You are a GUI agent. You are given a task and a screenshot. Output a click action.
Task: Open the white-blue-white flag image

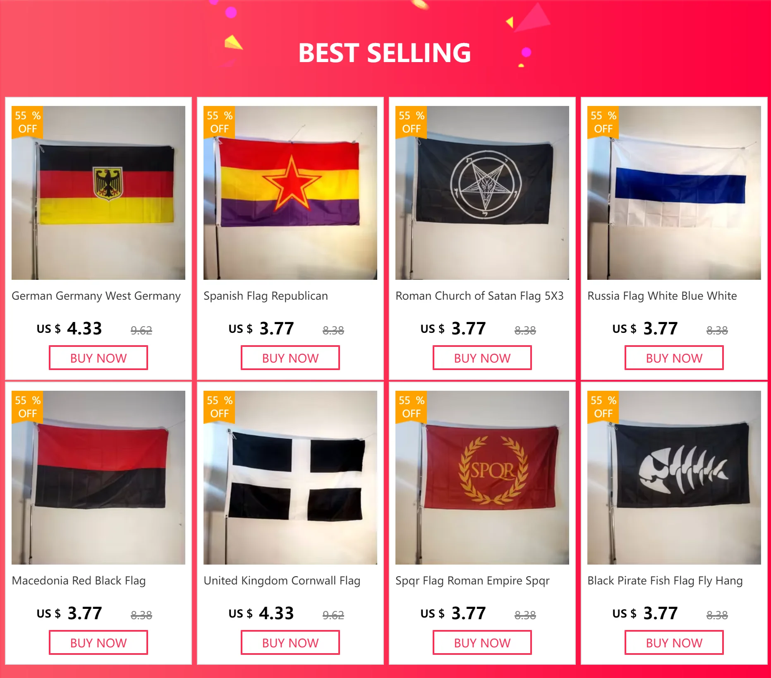[674, 193]
